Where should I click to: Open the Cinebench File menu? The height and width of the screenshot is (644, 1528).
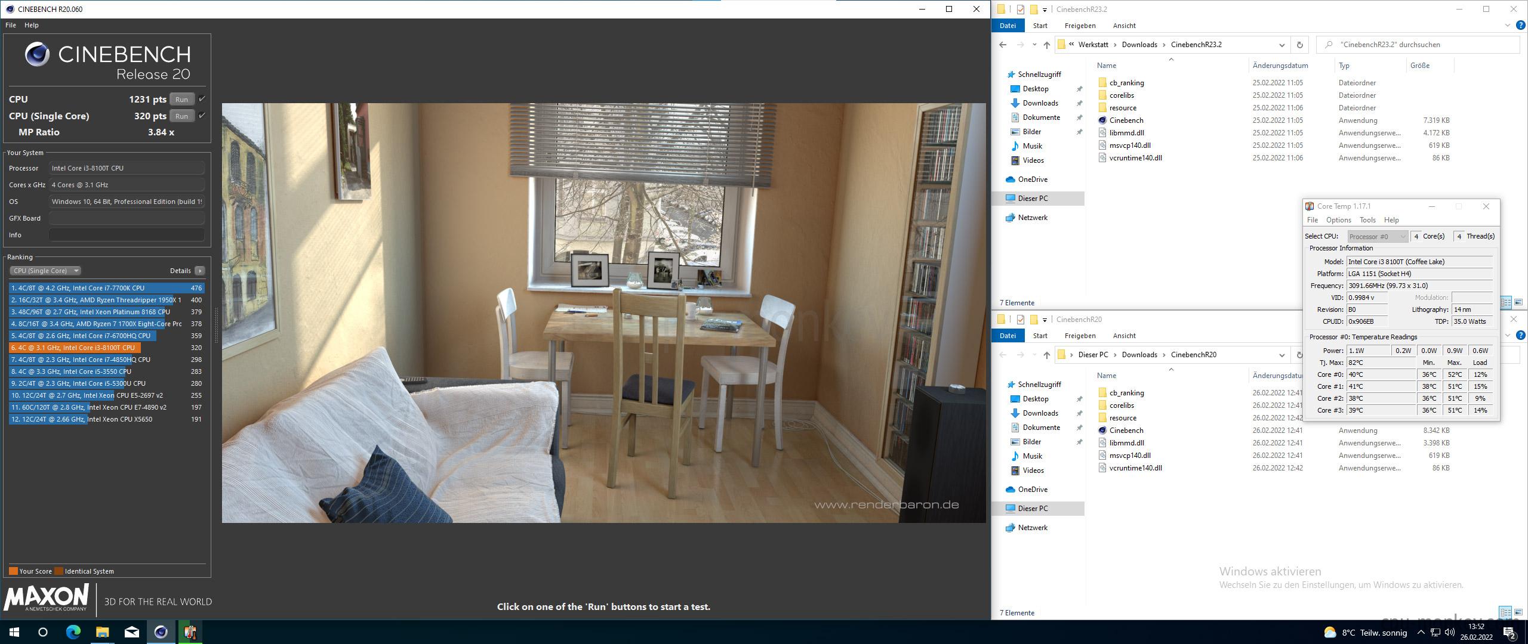(x=11, y=25)
